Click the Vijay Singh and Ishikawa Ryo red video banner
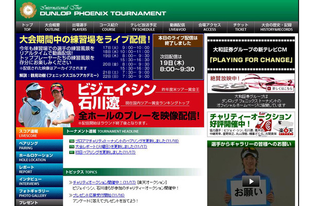 tap(110, 104)
